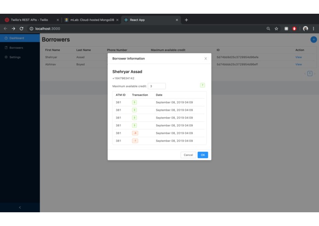Select the React App browser tab
This screenshot has height=226, width=319.
click(151, 20)
